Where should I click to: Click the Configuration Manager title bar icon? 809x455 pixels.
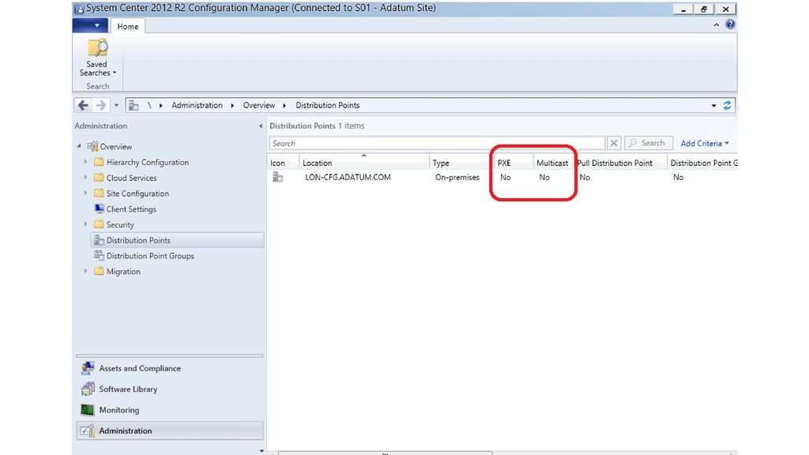[x=79, y=9]
